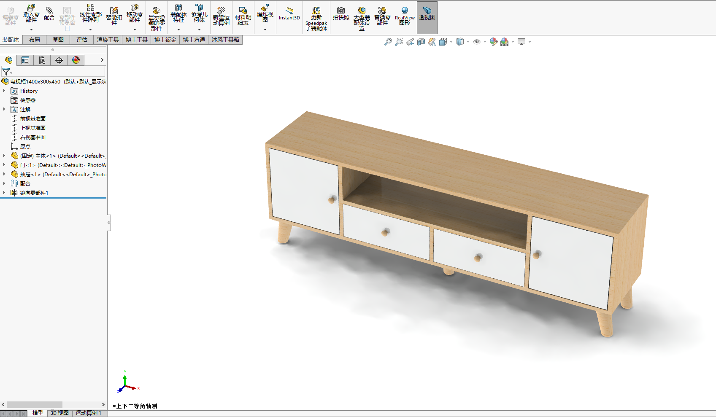Open the 线性零部件阵列 pattern tool
The height and width of the screenshot is (417, 716).
coord(91,13)
